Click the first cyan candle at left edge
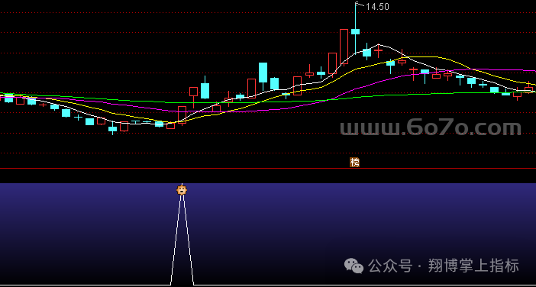This screenshot has height=287, width=536. pos(8,98)
